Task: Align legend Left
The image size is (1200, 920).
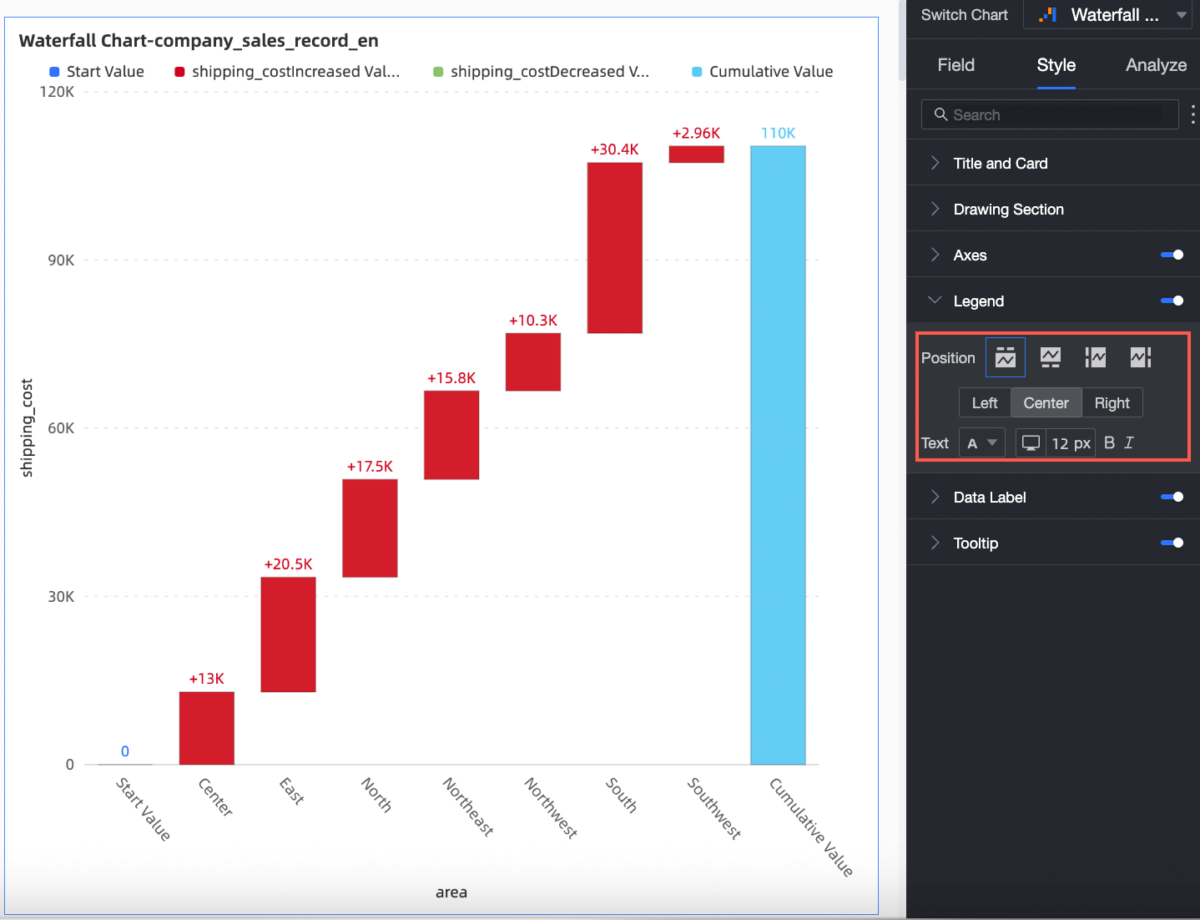Action: (x=985, y=402)
